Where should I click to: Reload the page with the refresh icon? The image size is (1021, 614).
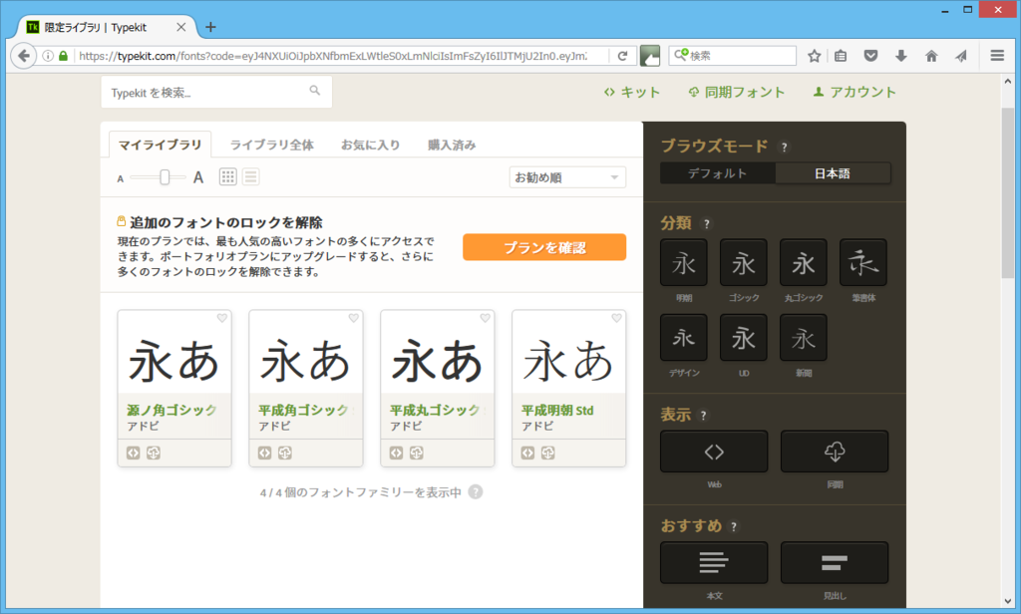(x=622, y=56)
